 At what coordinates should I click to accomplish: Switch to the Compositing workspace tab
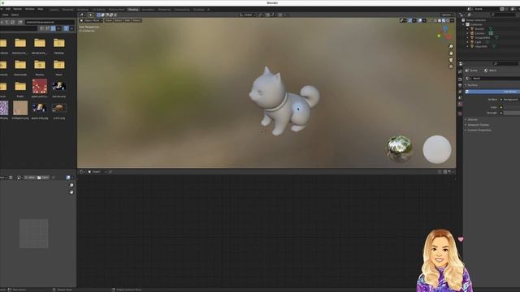click(x=182, y=10)
